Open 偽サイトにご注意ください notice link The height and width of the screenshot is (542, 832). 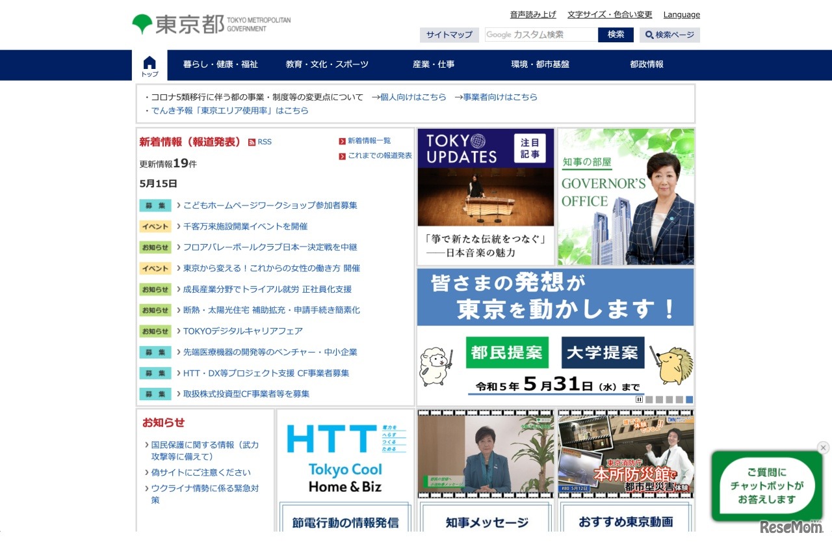click(x=201, y=472)
